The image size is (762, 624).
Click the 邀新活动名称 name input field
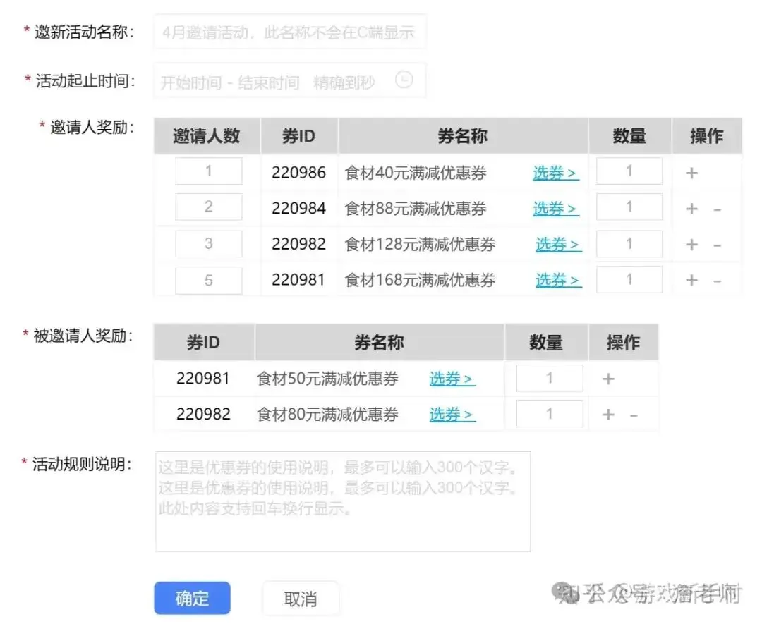point(289,31)
